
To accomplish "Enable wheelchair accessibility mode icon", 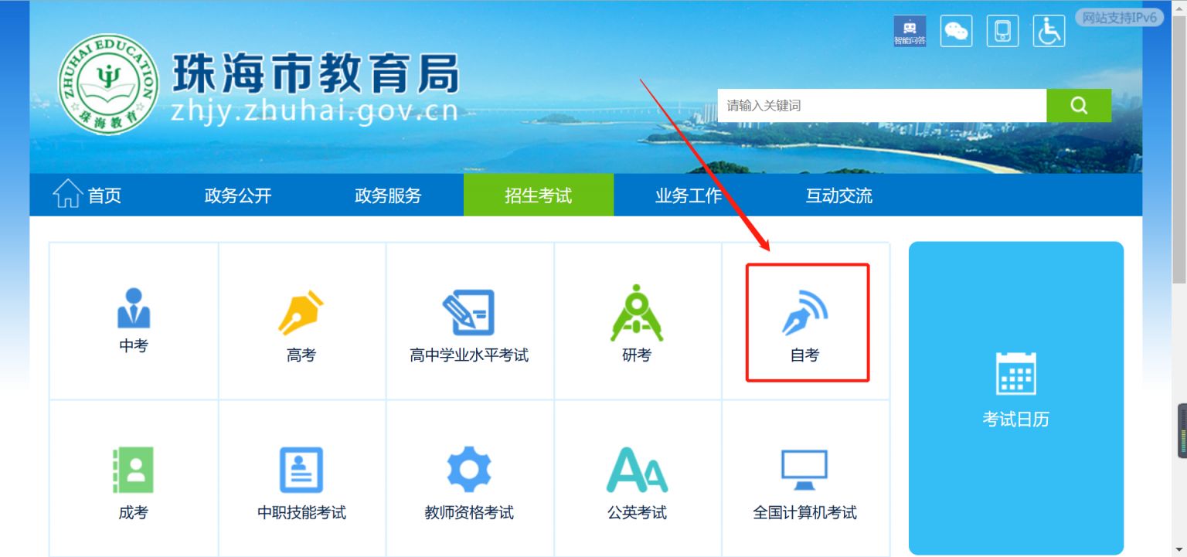I will click(x=1049, y=32).
